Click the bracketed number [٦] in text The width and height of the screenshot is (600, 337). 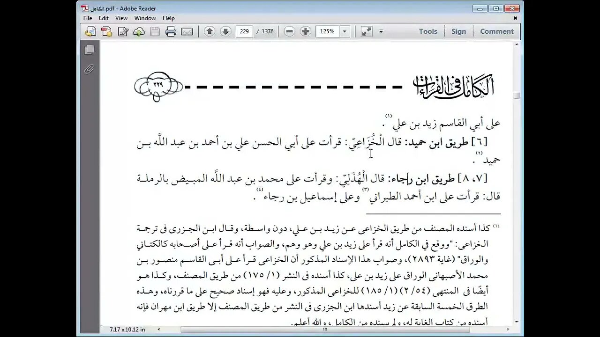click(480, 142)
